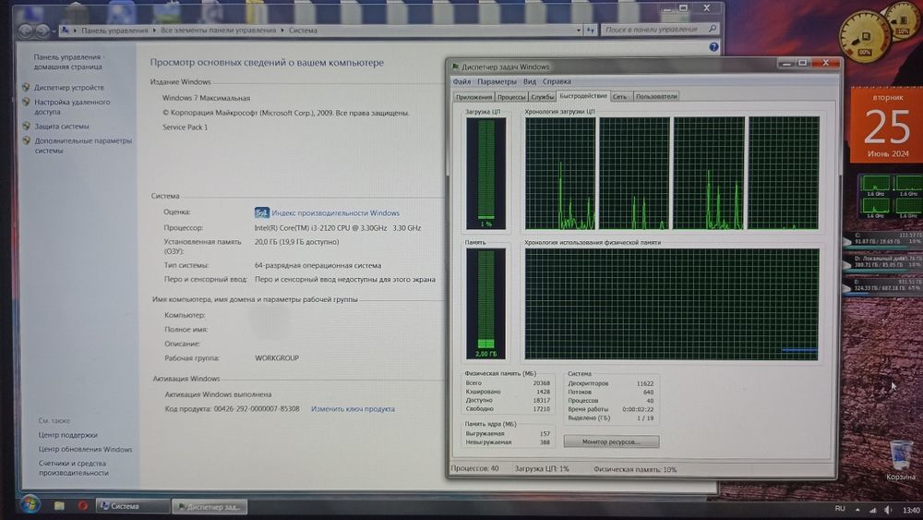Open the Файл menu in Task Manager
This screenshot has height=520, width=923.
(x=461, y=81)
